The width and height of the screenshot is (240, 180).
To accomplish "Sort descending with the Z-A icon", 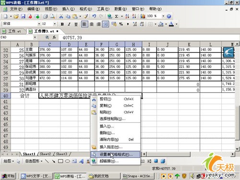I will pos(134,16).
